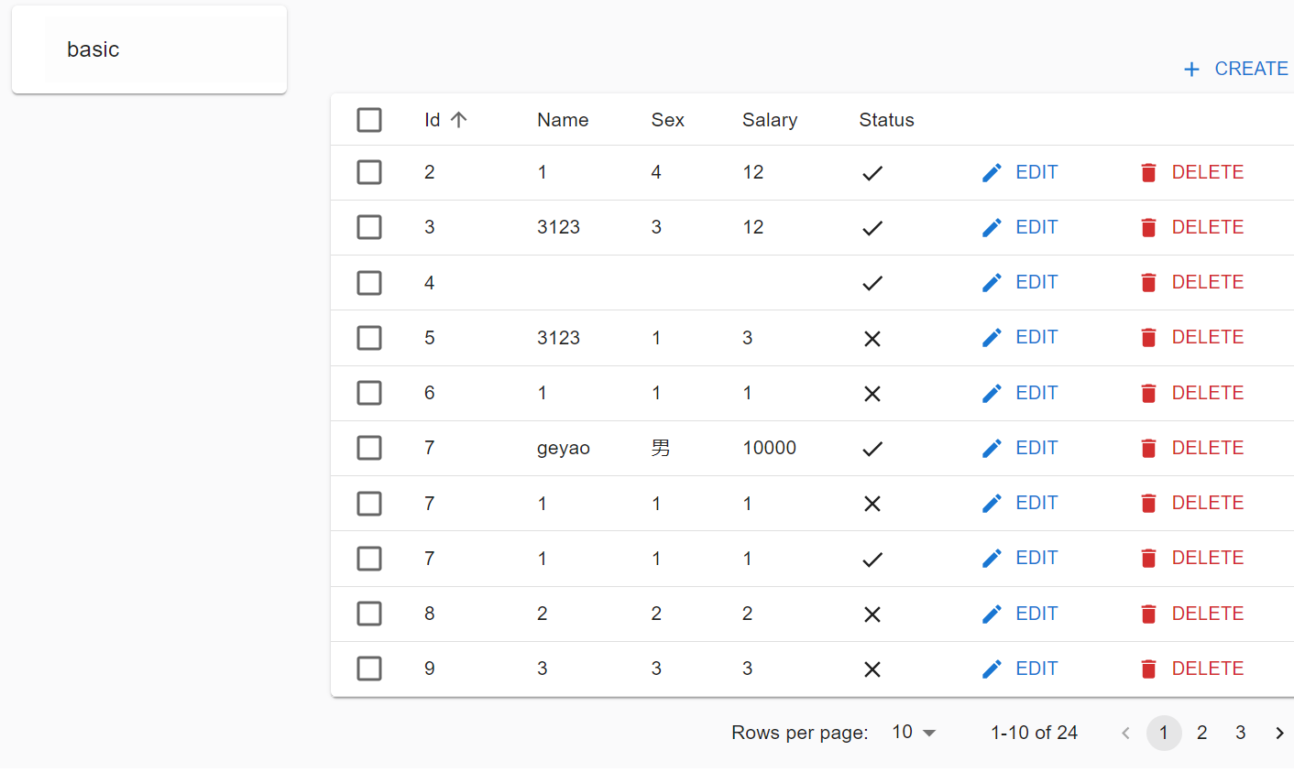This screenshot has width=1294, height=772.
Task: Select the checkbox on geyao's row
Action: tap(369, 448)
